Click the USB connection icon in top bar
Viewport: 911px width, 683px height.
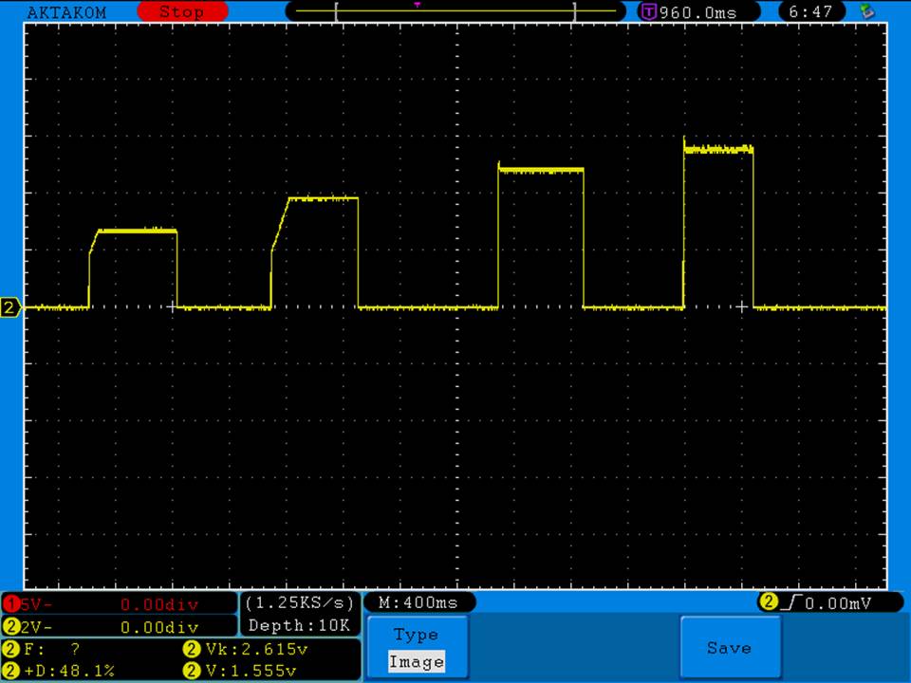click(866, 12)
